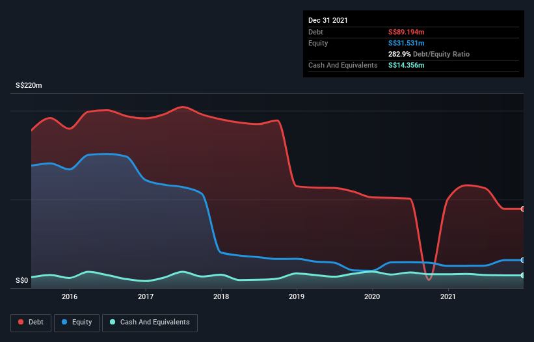The image size is (534, 342).
Task: Click the 2019 x-axis label
Action: [297, 296]
